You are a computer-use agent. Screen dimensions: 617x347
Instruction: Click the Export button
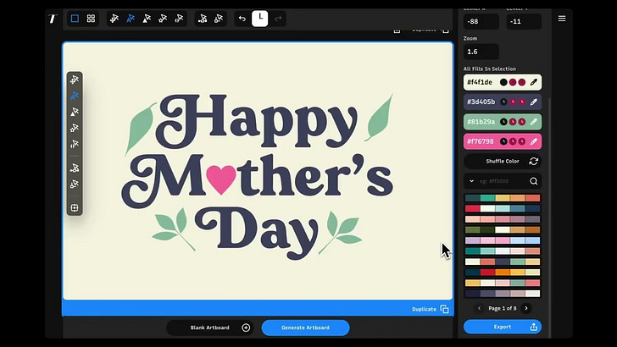[503, 327]
